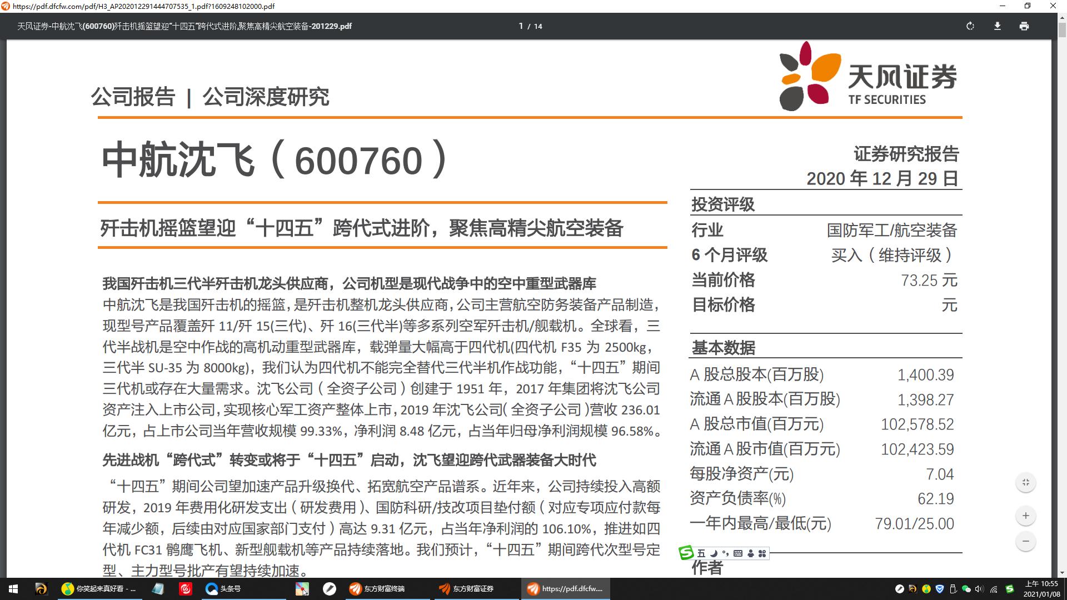Image resolution: width=1067 pixels, height=600 pixels.
Task: Click the 天风证券 TF Securities logo
Action: (868, 76)
